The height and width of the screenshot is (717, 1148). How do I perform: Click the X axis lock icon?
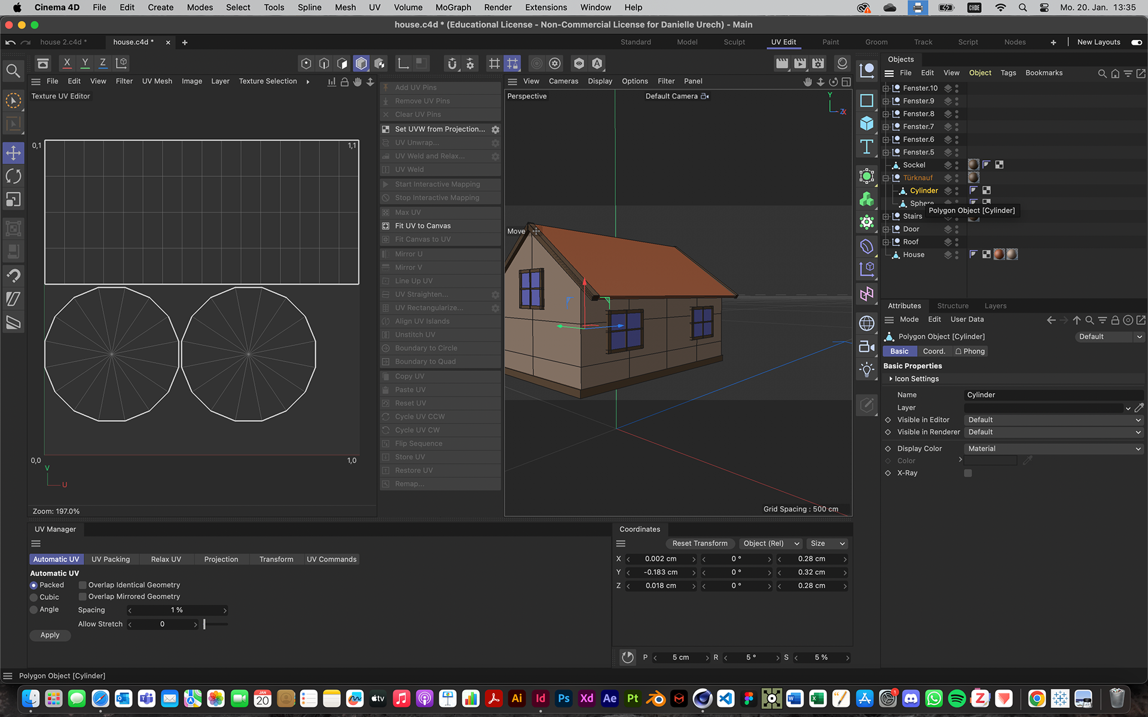(67, 63)
